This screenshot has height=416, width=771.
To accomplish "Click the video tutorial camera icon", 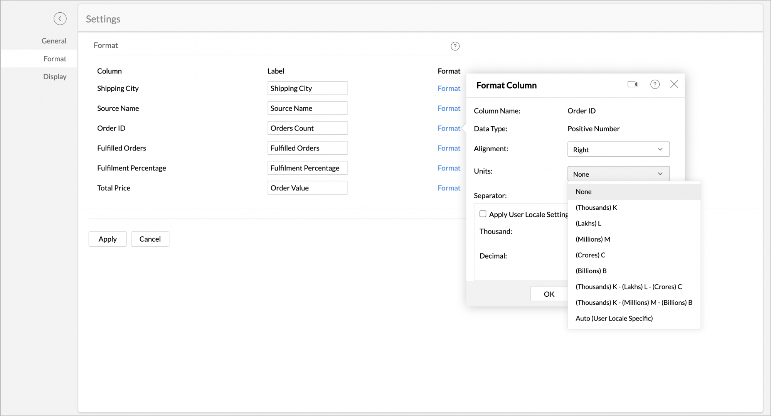I will pyautogui.click(x=632, y=84).
